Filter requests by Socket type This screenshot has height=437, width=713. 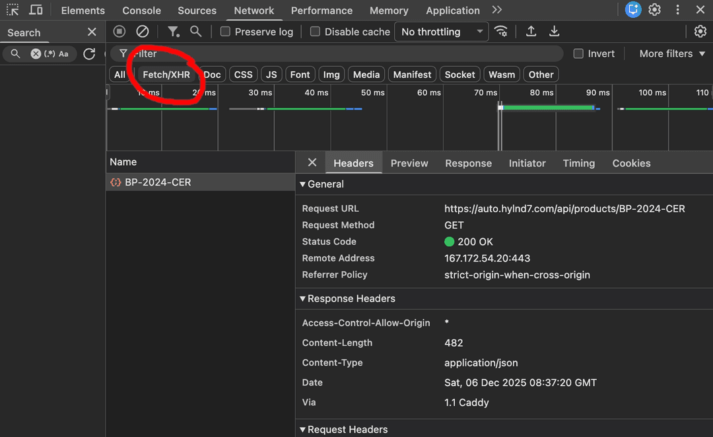(459, 75)
